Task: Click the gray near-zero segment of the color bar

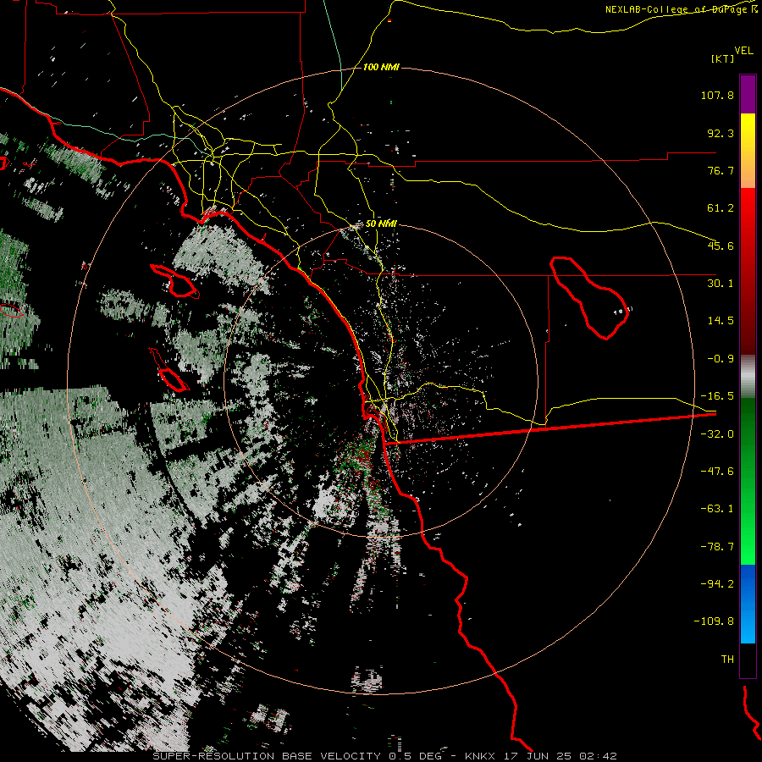Action: point(748,377)
